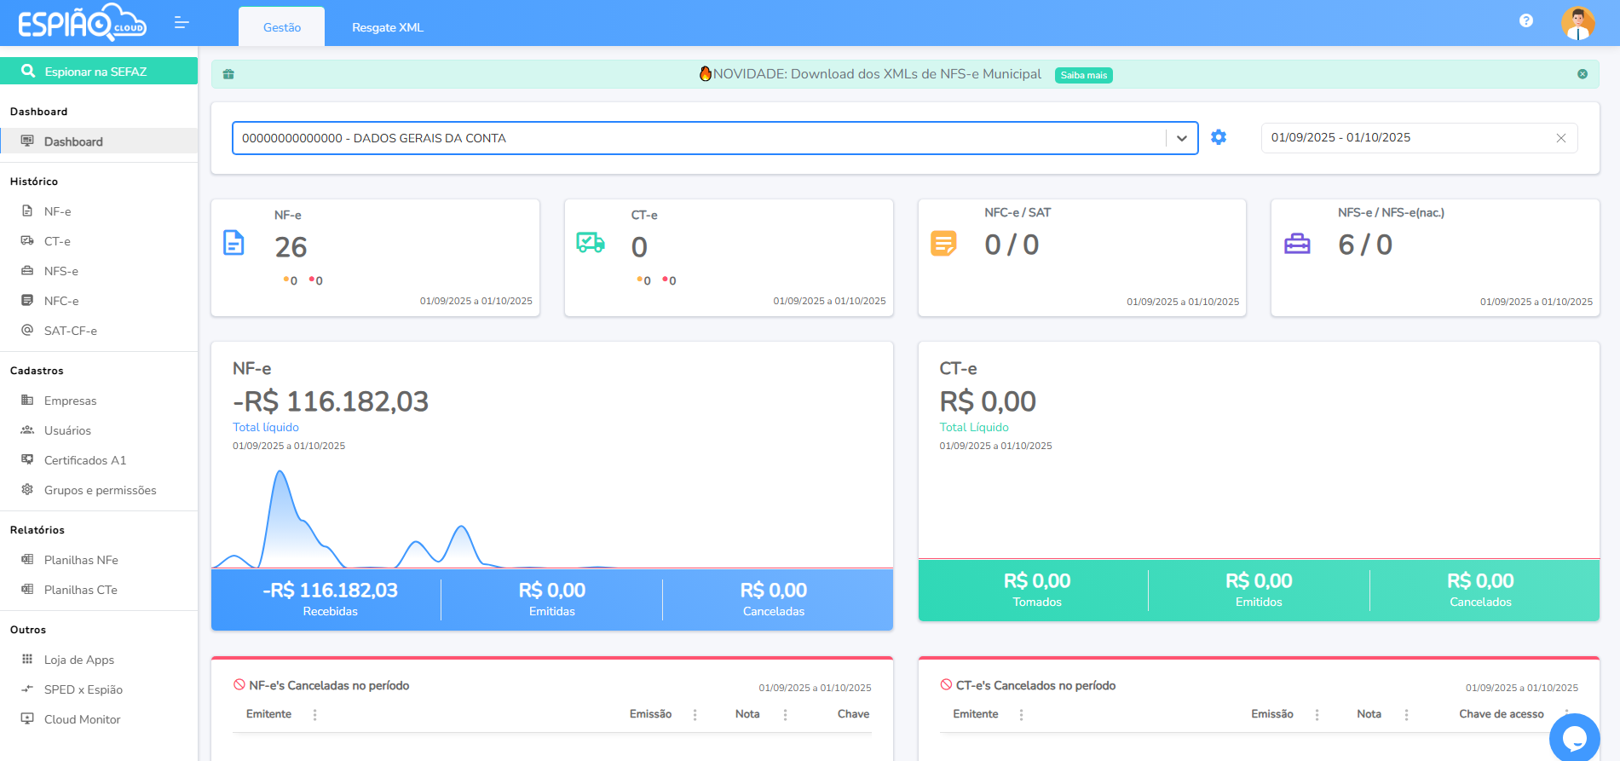Click the Grupos e permissões gear icon
The height and width of the screenshot is (761, 1620).
pyautogui.click(x=27, y=489)
